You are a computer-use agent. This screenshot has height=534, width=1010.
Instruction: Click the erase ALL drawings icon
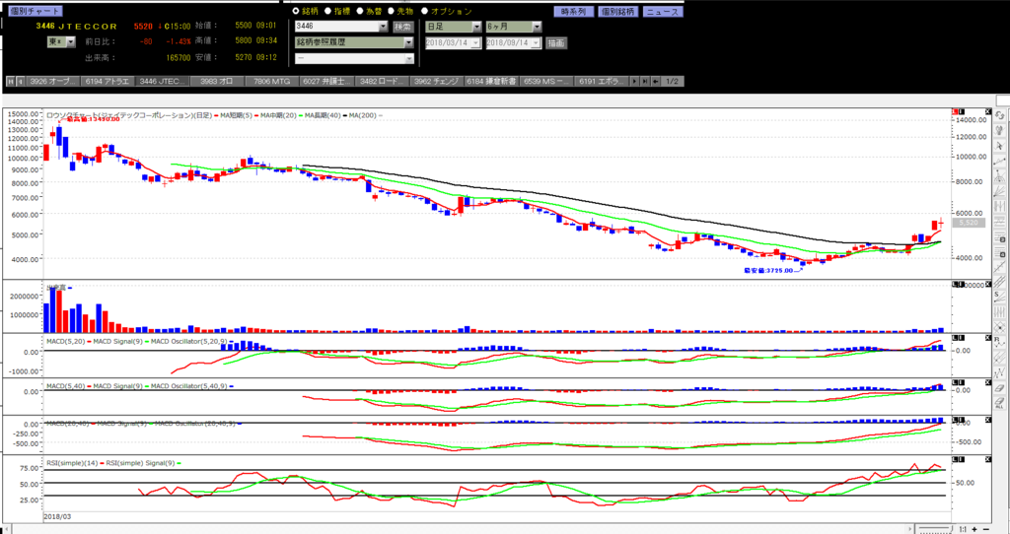(x=1000, y=403)
